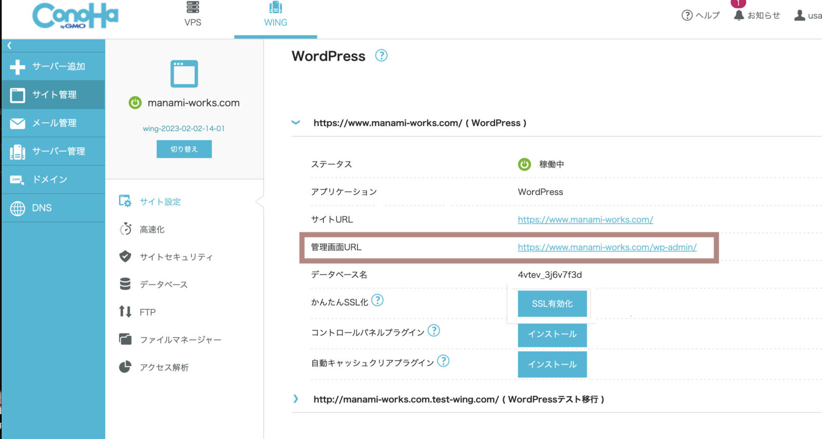Image resolution: width=822 pixels, height=439 pixels.
Task: Install the コントロールパネルプラグイン
Action: point(552,334)
